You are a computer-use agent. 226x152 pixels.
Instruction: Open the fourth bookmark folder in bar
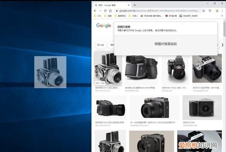pos(133,16)
